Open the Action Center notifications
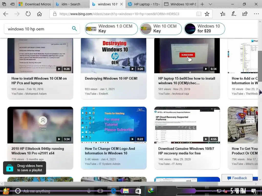The width and height of the screenshot is (262, 196). [254, 191]
